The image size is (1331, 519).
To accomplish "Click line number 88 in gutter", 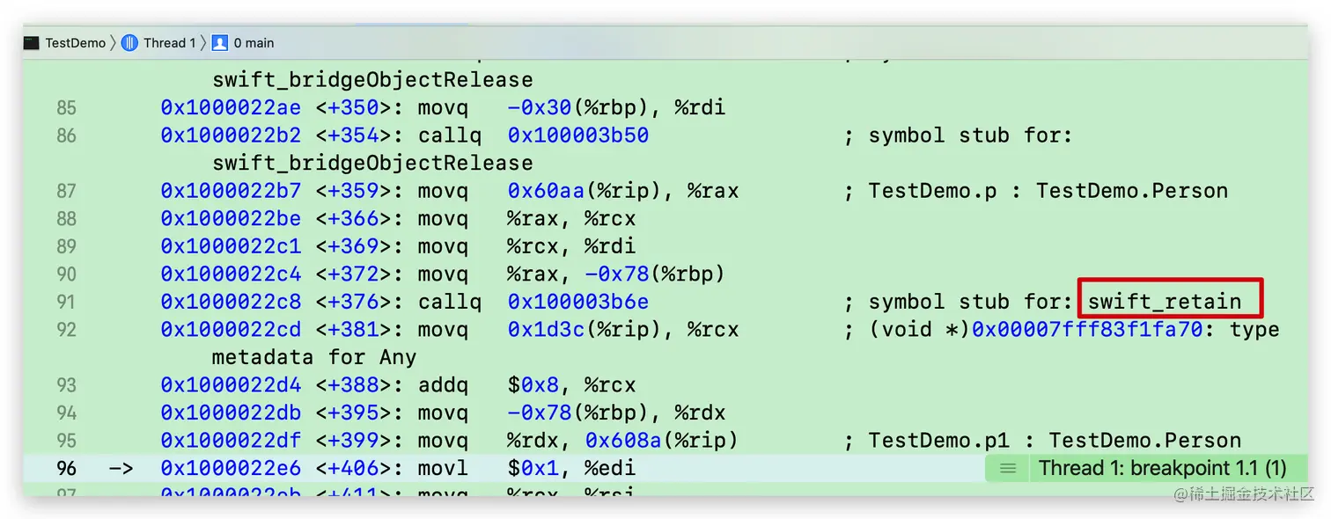I will (66, 218).
